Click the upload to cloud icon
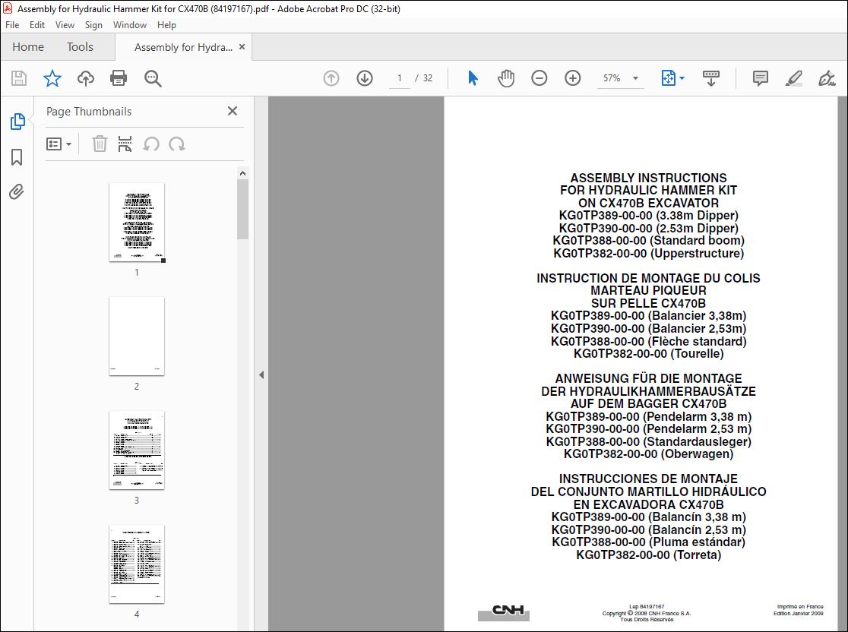848x632 pixels. 85,78
